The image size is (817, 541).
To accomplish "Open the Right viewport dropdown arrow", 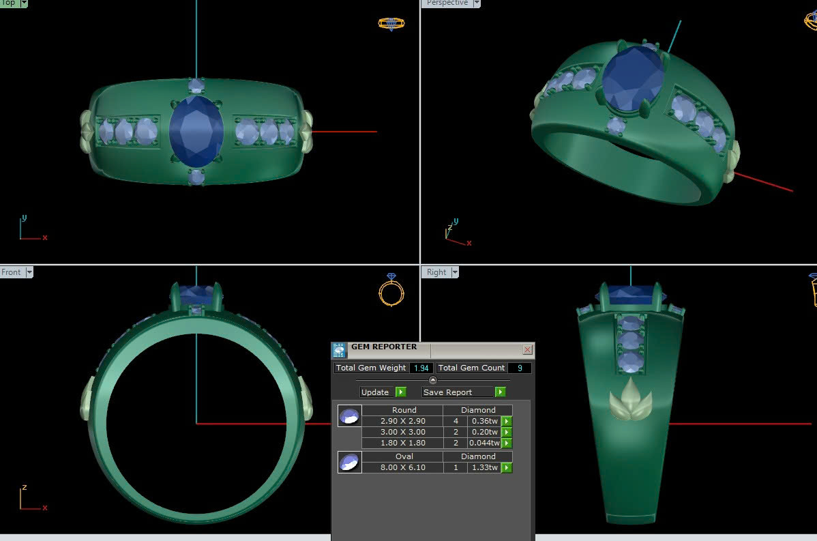I will pos(454,273).
